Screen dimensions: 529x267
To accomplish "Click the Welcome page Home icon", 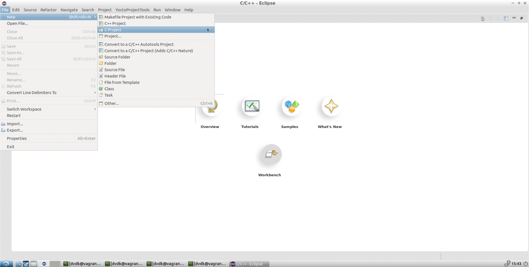I will [483, 19].
